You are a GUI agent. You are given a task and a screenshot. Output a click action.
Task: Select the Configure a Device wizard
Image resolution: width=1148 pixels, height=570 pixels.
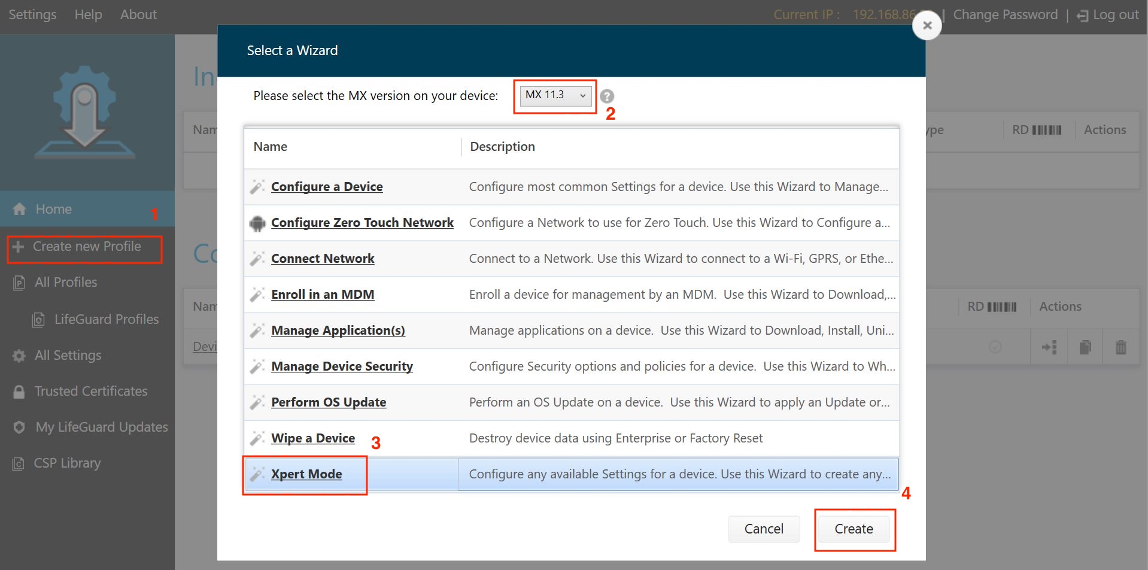click(x=327, y=187)
